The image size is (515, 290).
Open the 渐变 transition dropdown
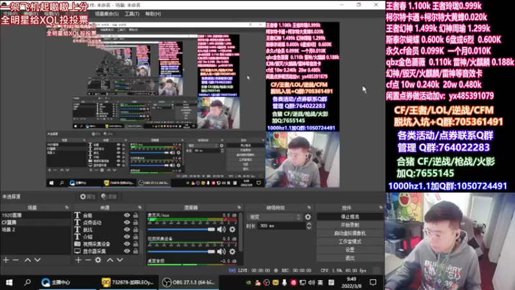pos(274,217)
